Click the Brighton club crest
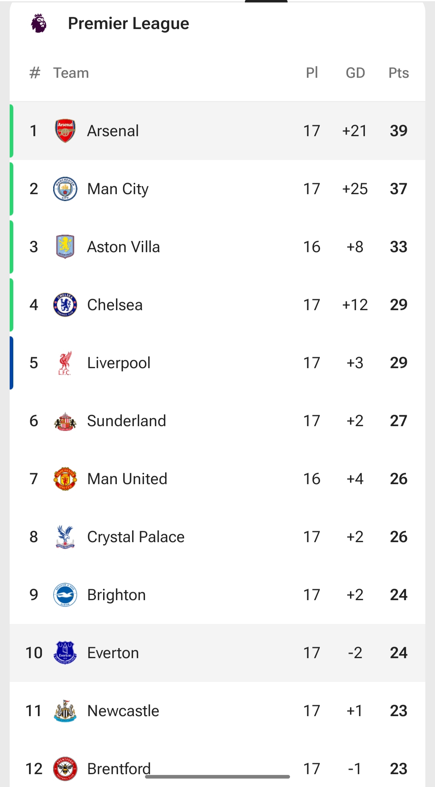Viewport: 435px width, 787px height. coord(65,595)
